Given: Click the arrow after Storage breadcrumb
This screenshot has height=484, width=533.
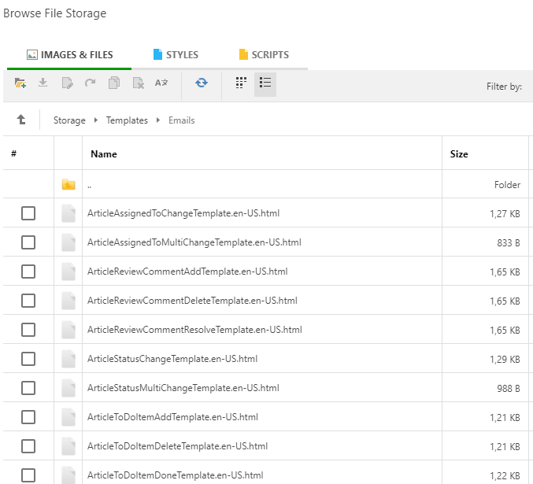Looking at the screenshot, I should point(96,120).
